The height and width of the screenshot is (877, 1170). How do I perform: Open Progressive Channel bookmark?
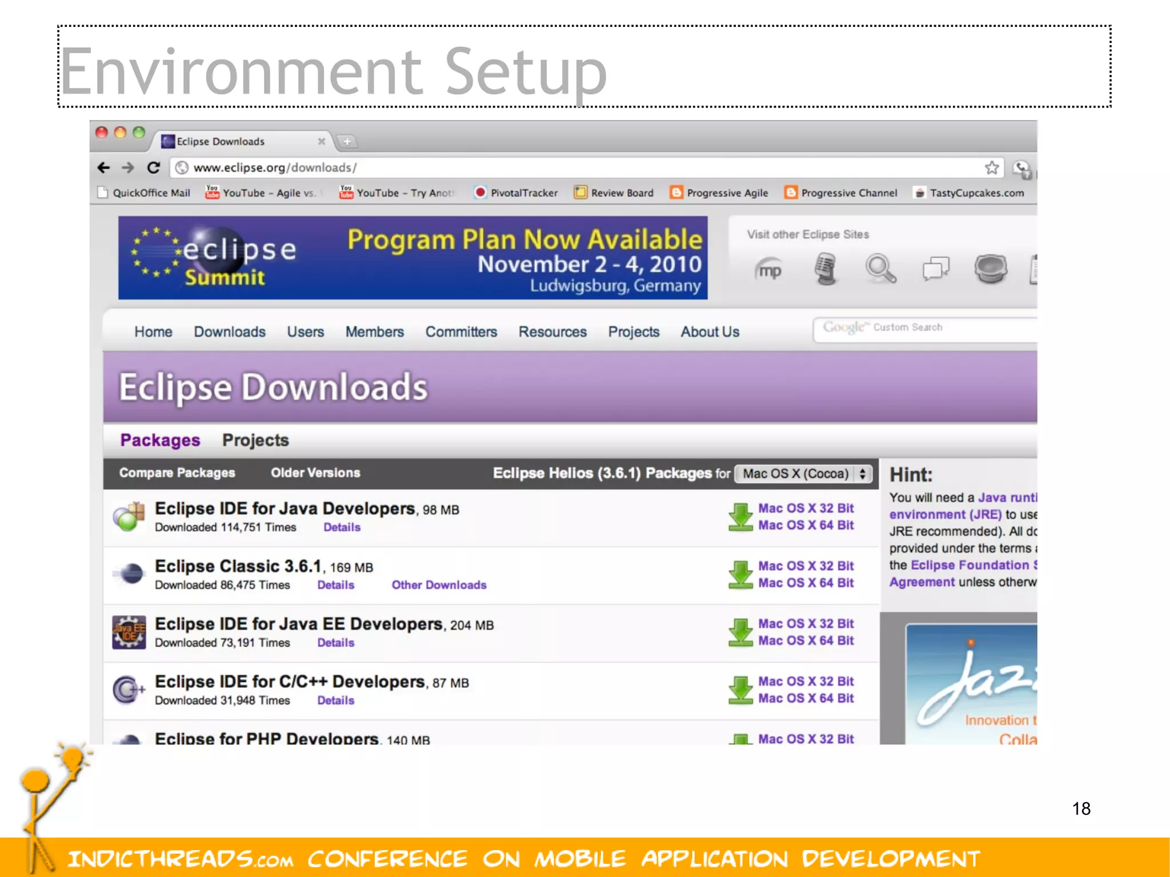pos(842,193)
